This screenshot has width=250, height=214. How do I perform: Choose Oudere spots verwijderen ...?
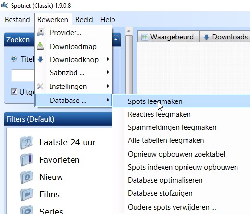point(182,207)
